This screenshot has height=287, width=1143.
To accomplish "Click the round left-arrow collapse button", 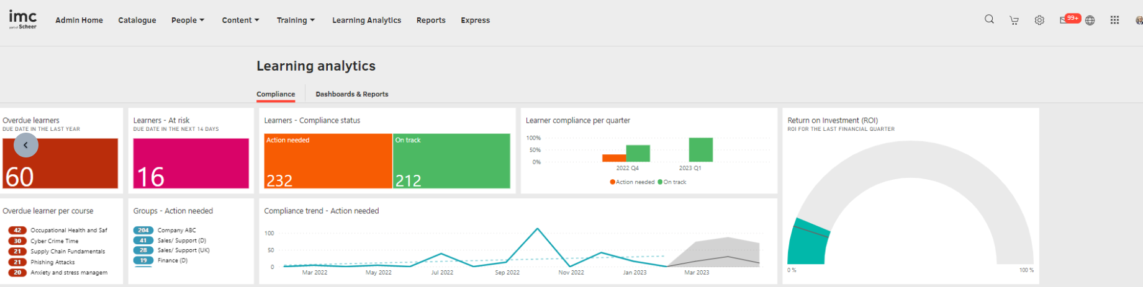I will point(26,145).
